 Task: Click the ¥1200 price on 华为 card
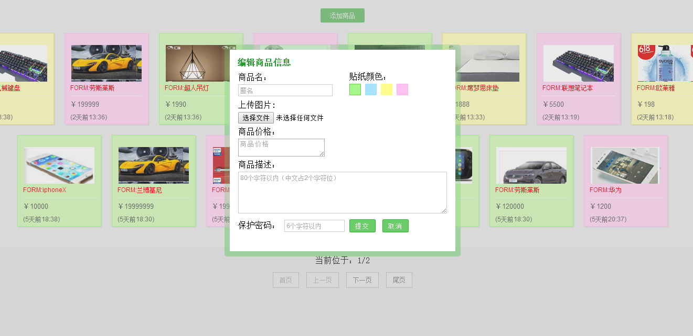coord(600,206)
